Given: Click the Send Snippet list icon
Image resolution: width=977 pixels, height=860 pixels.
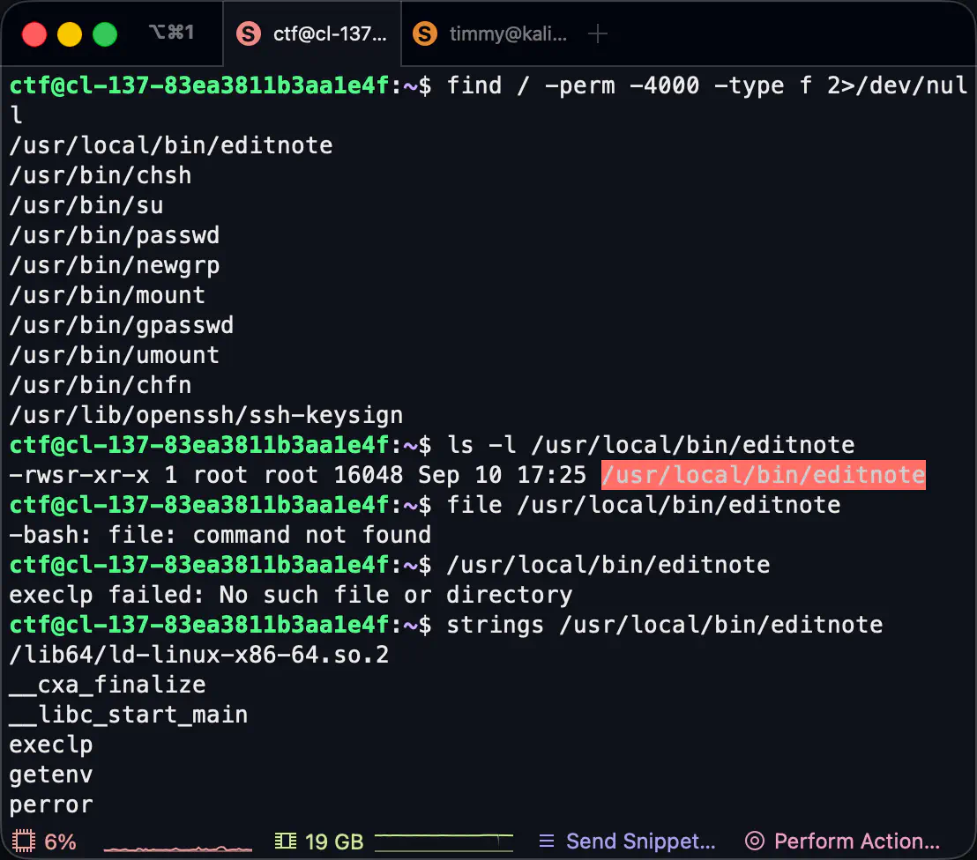Looking at the screenshot, I should click(547, 841).
